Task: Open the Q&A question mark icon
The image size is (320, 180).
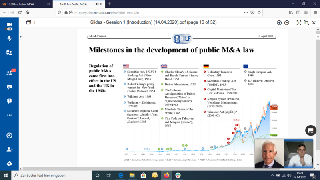Action: 9,101
